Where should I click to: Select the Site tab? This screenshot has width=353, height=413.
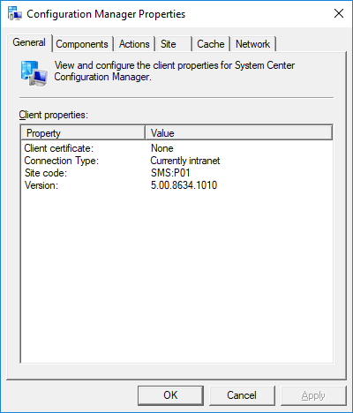tap(174, 44)
